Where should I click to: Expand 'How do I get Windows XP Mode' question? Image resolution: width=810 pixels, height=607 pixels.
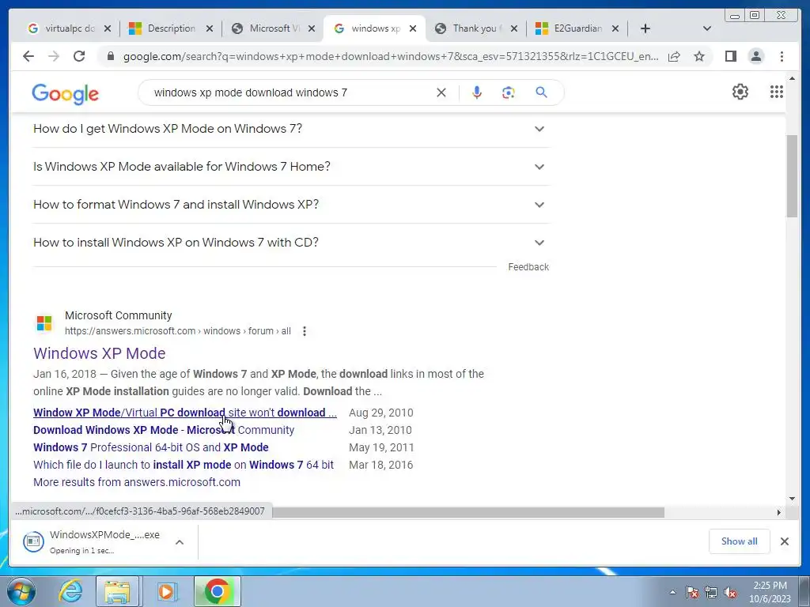pyautogui.click(x=291, y=129)
